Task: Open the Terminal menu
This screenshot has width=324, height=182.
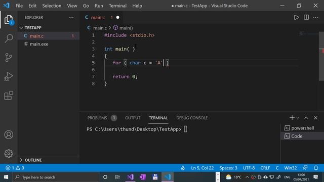Action: [117, 6]
